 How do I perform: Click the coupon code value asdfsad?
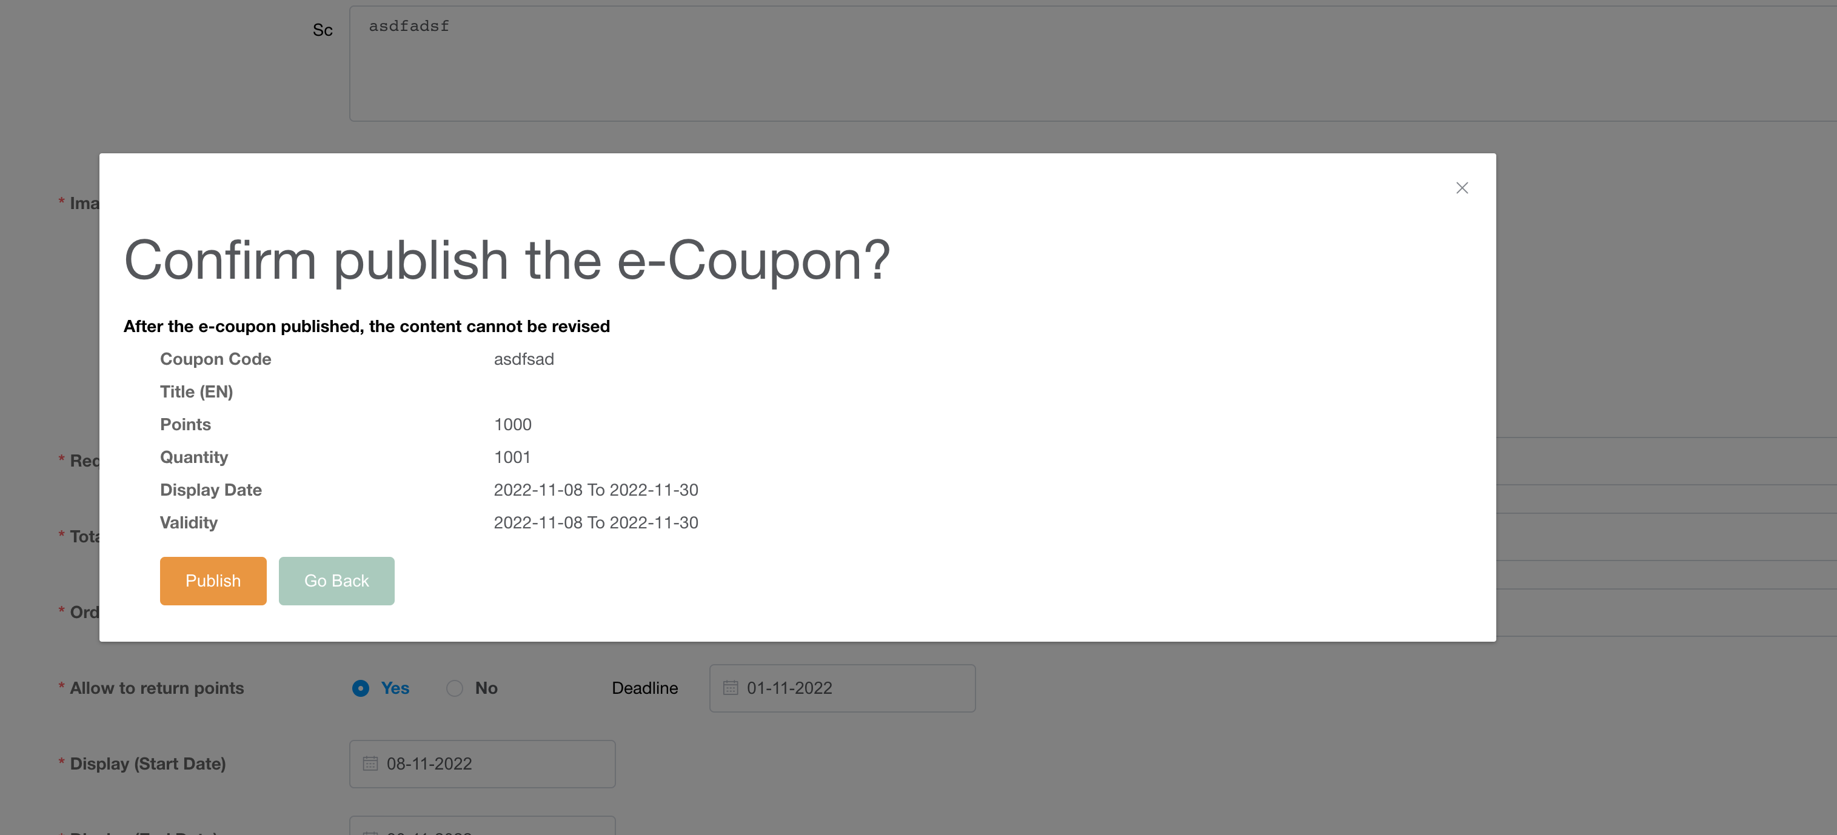coord(523,359)
